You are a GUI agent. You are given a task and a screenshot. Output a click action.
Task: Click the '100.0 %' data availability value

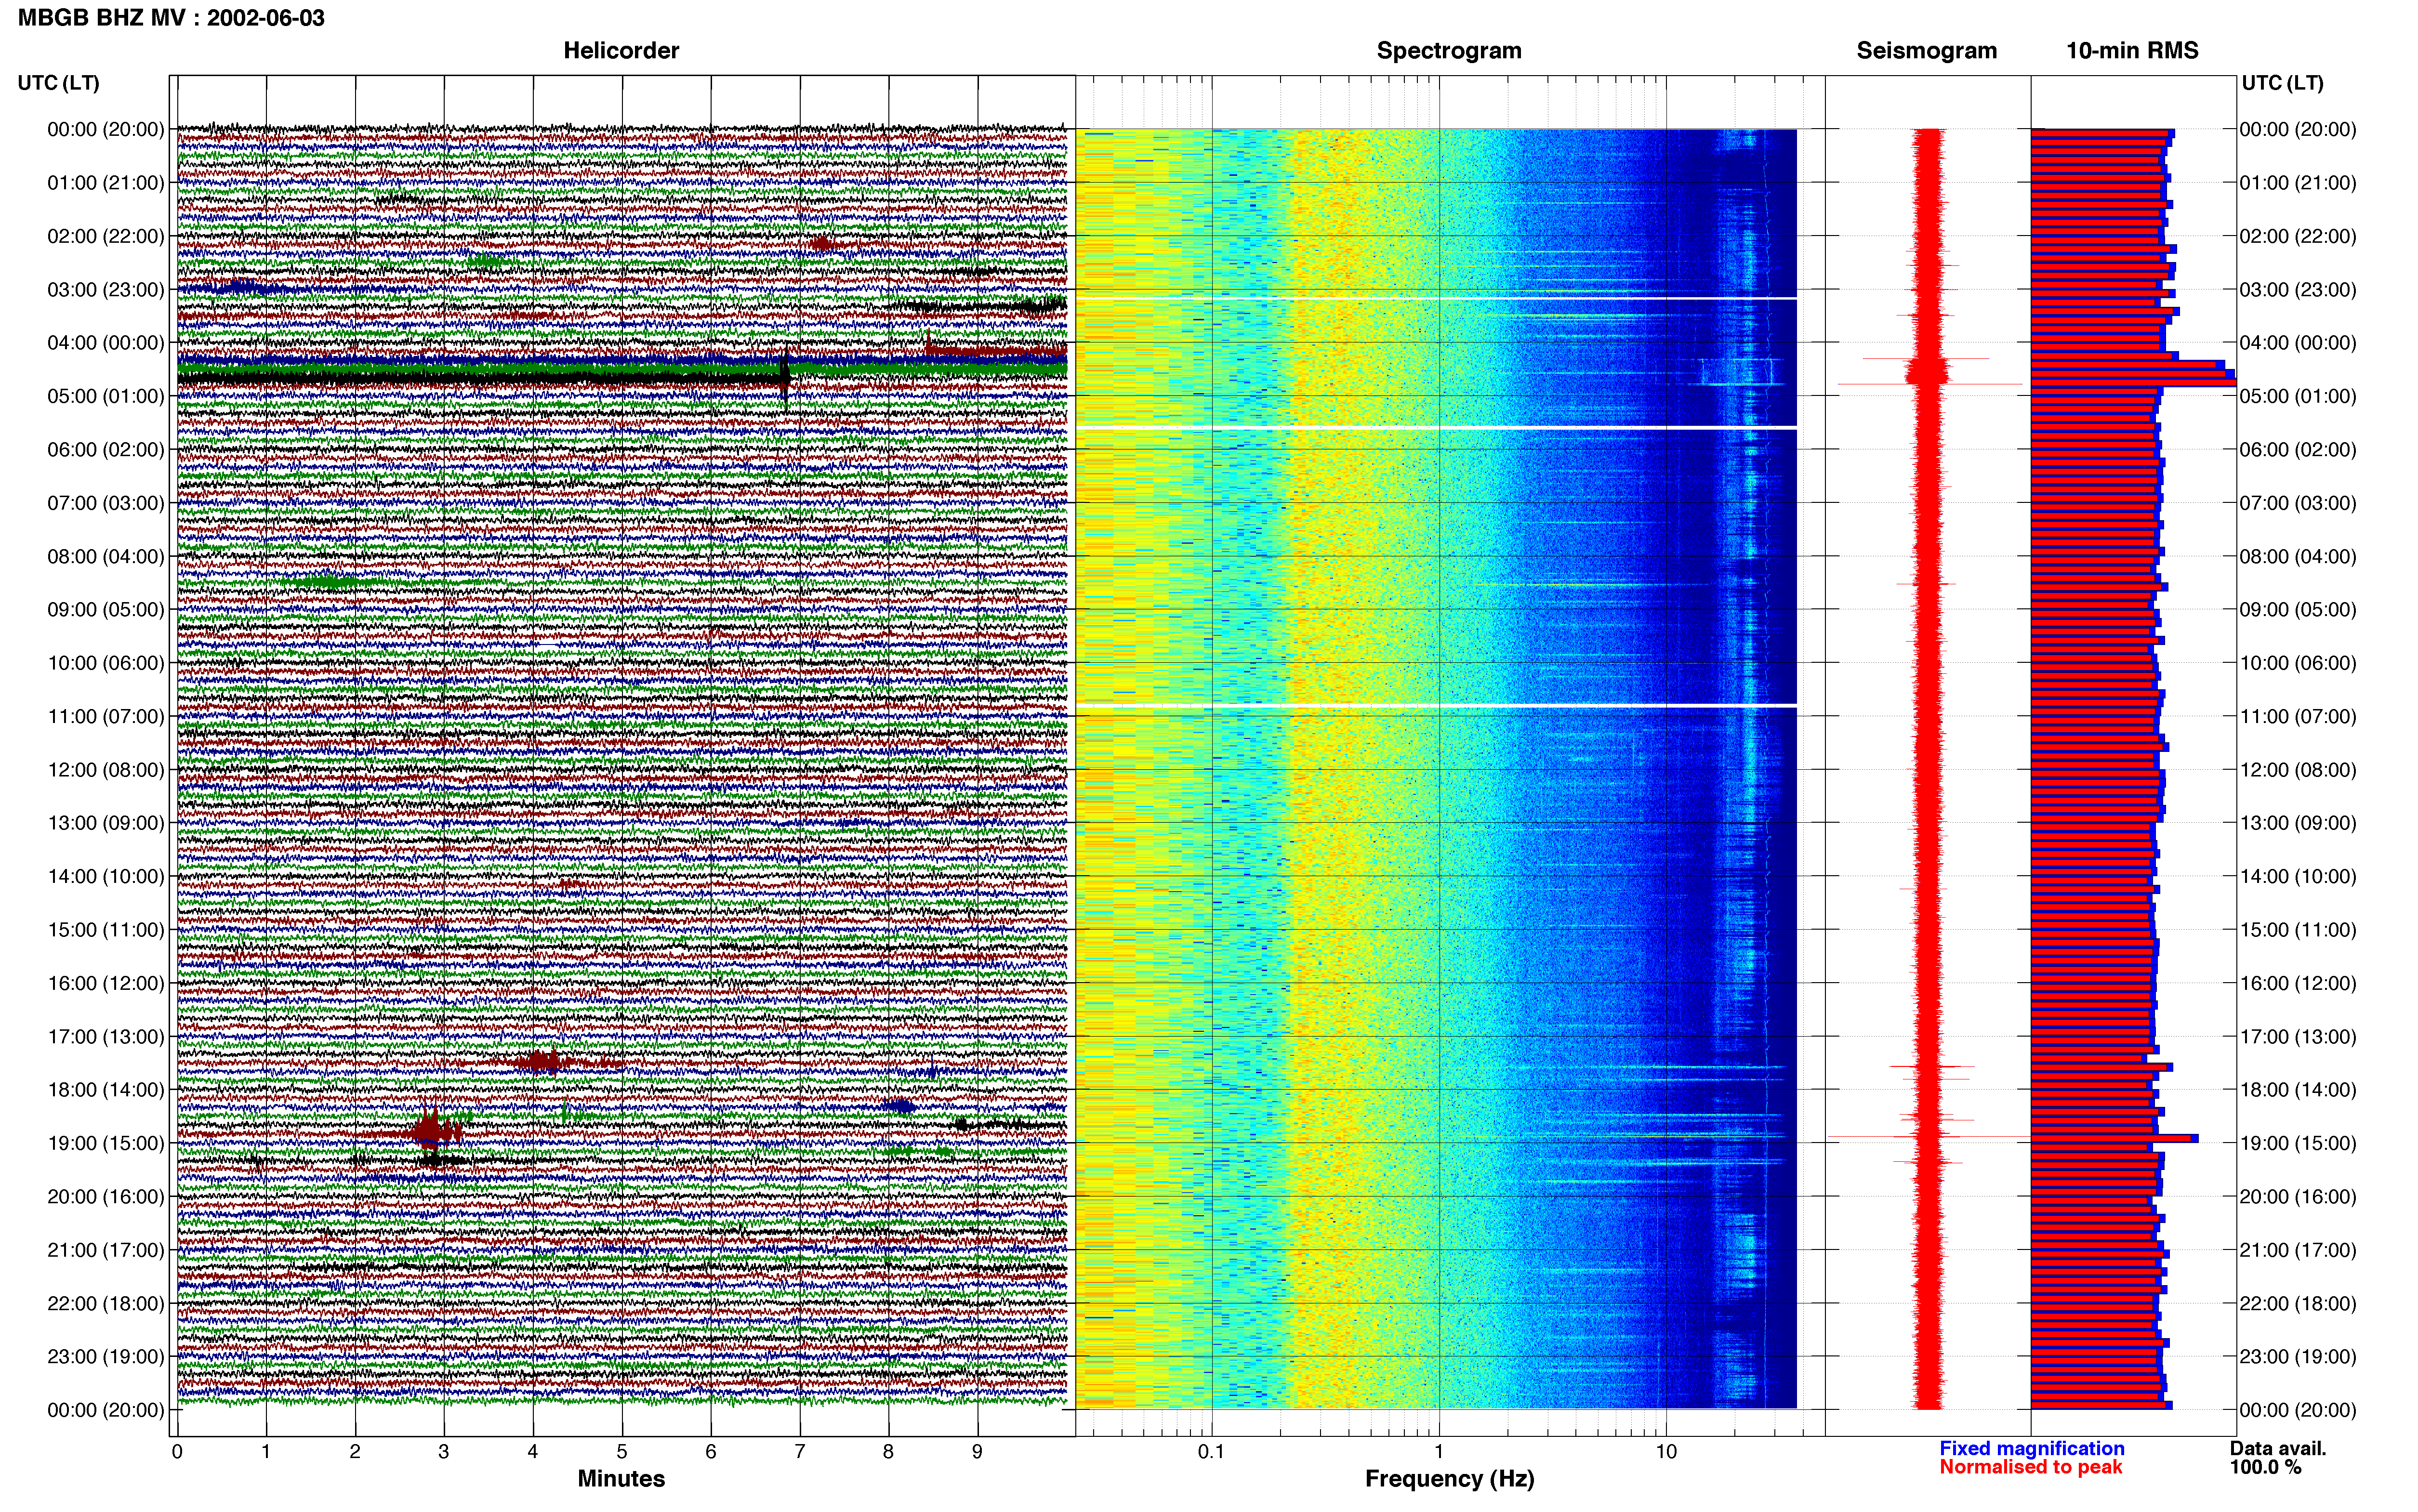tap(2265, 1467)
